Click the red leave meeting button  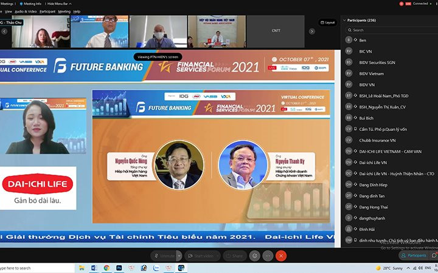point(281,256)
